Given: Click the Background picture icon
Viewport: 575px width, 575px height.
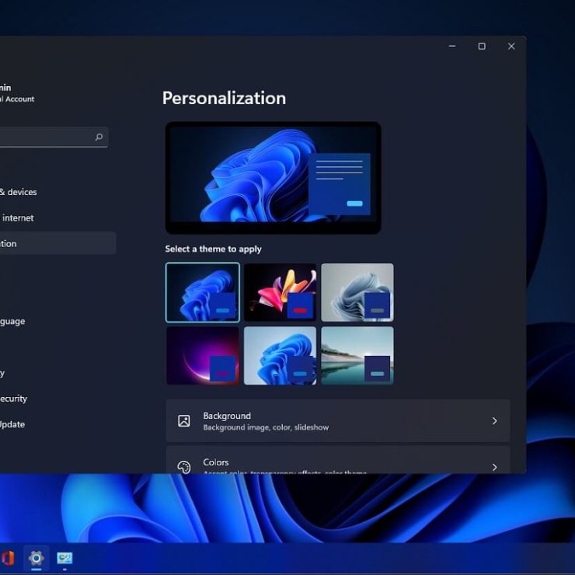Looking at the screenshot, I should (x=183, y=420).
